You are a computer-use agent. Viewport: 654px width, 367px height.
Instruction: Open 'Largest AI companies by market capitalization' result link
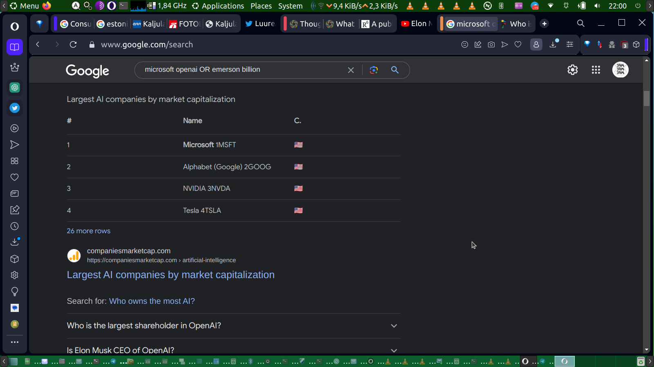171,275
